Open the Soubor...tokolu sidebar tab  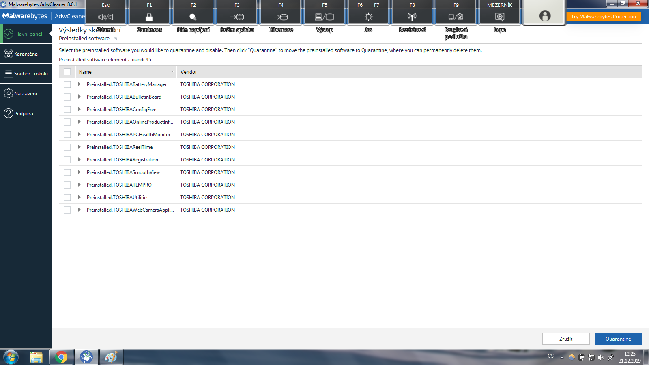tap(26, 73)
